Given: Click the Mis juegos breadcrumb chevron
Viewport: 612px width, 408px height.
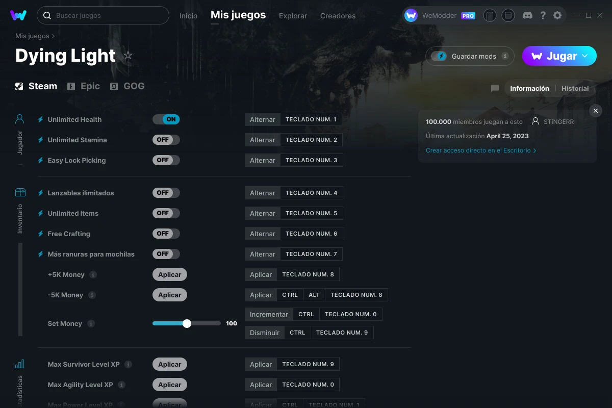Looking at the screenshot, I should point(53,36).
